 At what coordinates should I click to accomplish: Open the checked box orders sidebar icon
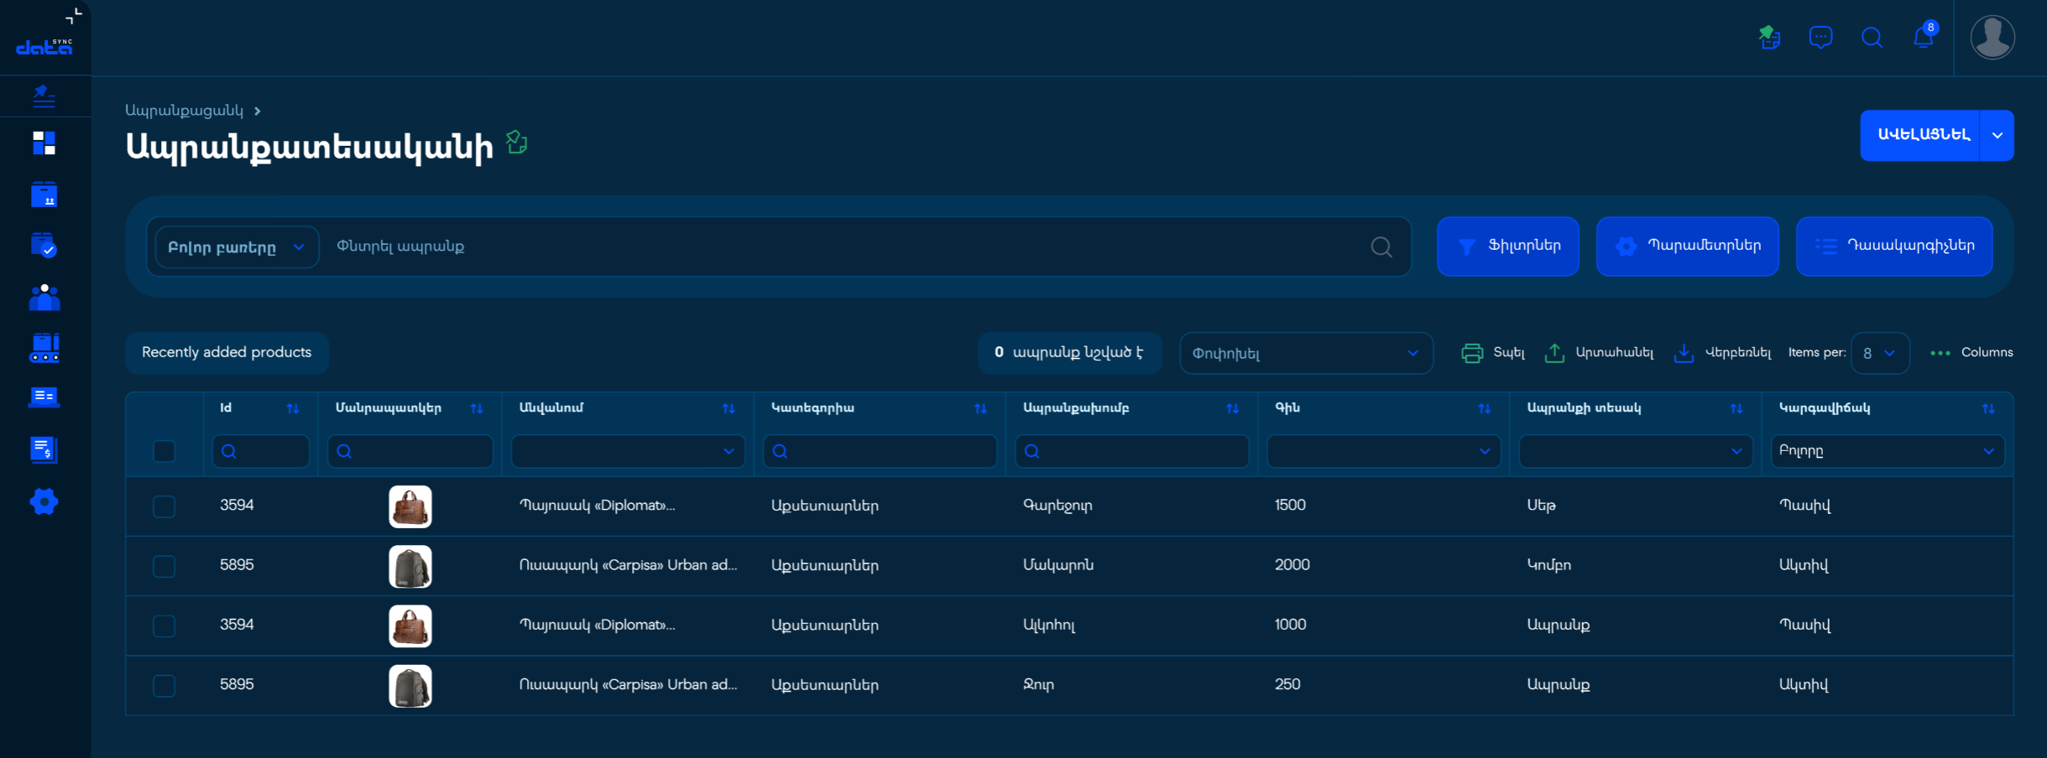44,246
